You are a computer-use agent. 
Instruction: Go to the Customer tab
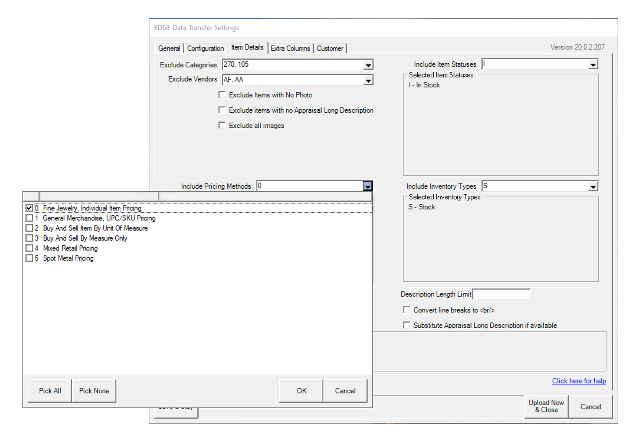[x=330, y=48]
